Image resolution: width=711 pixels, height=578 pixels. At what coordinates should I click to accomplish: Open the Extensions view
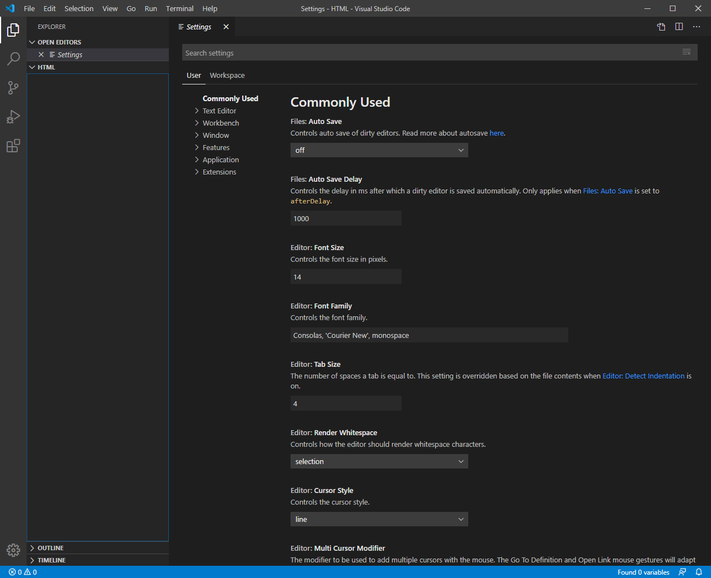click(13, 146)
